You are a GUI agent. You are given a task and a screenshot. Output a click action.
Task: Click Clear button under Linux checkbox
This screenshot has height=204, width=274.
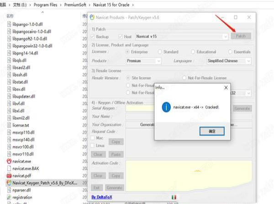[98, 154]
